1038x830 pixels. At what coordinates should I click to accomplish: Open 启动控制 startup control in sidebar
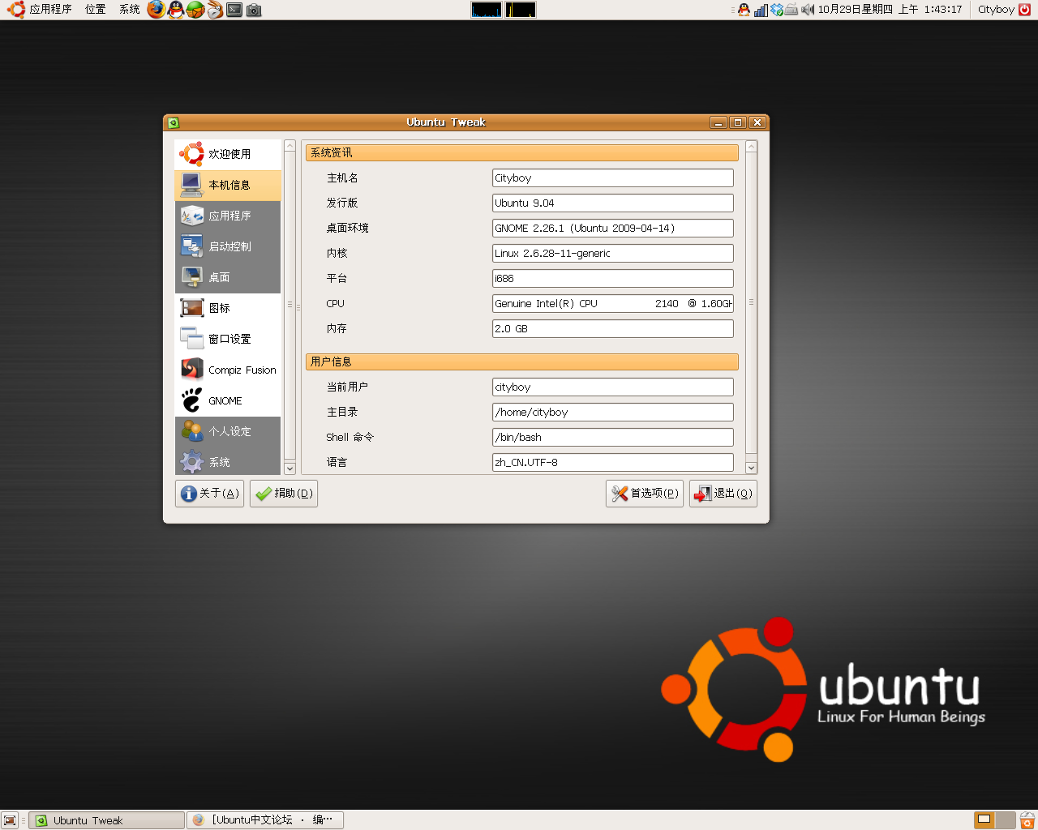click(x=228, y=246)
